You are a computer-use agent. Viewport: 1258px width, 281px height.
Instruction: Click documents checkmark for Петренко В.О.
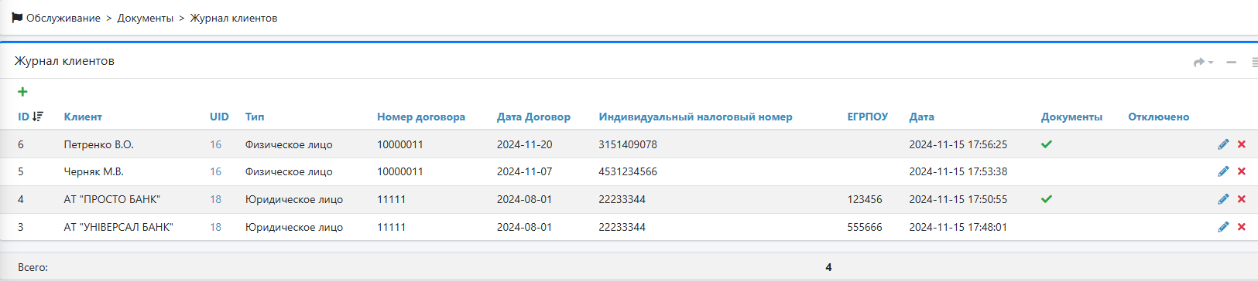click(1047, 144)
